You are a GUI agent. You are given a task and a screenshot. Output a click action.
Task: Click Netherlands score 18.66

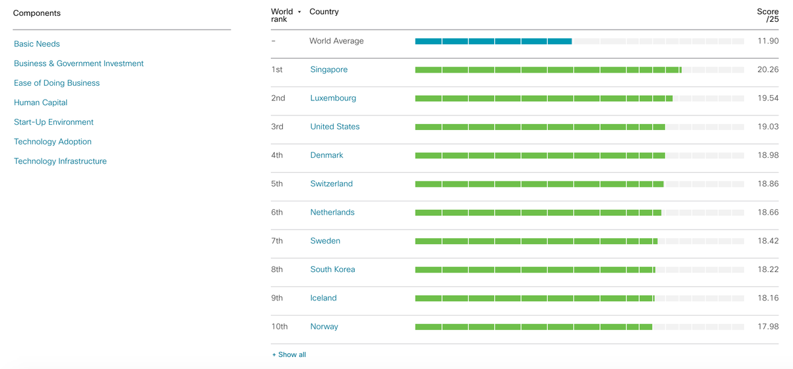point(768,212)
